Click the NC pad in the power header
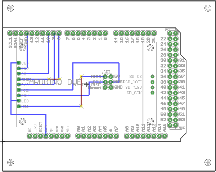The height and width of the screenshot is (172, 216). (30, 136)
